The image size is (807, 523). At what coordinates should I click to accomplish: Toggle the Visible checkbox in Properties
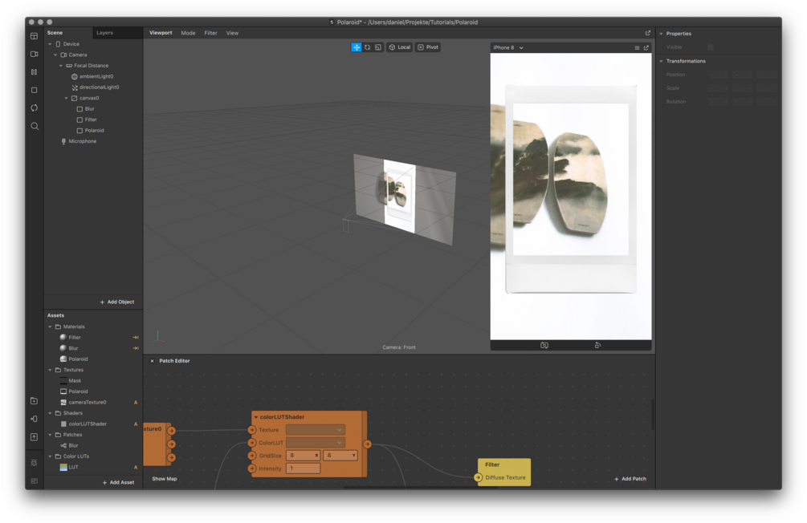711,47
